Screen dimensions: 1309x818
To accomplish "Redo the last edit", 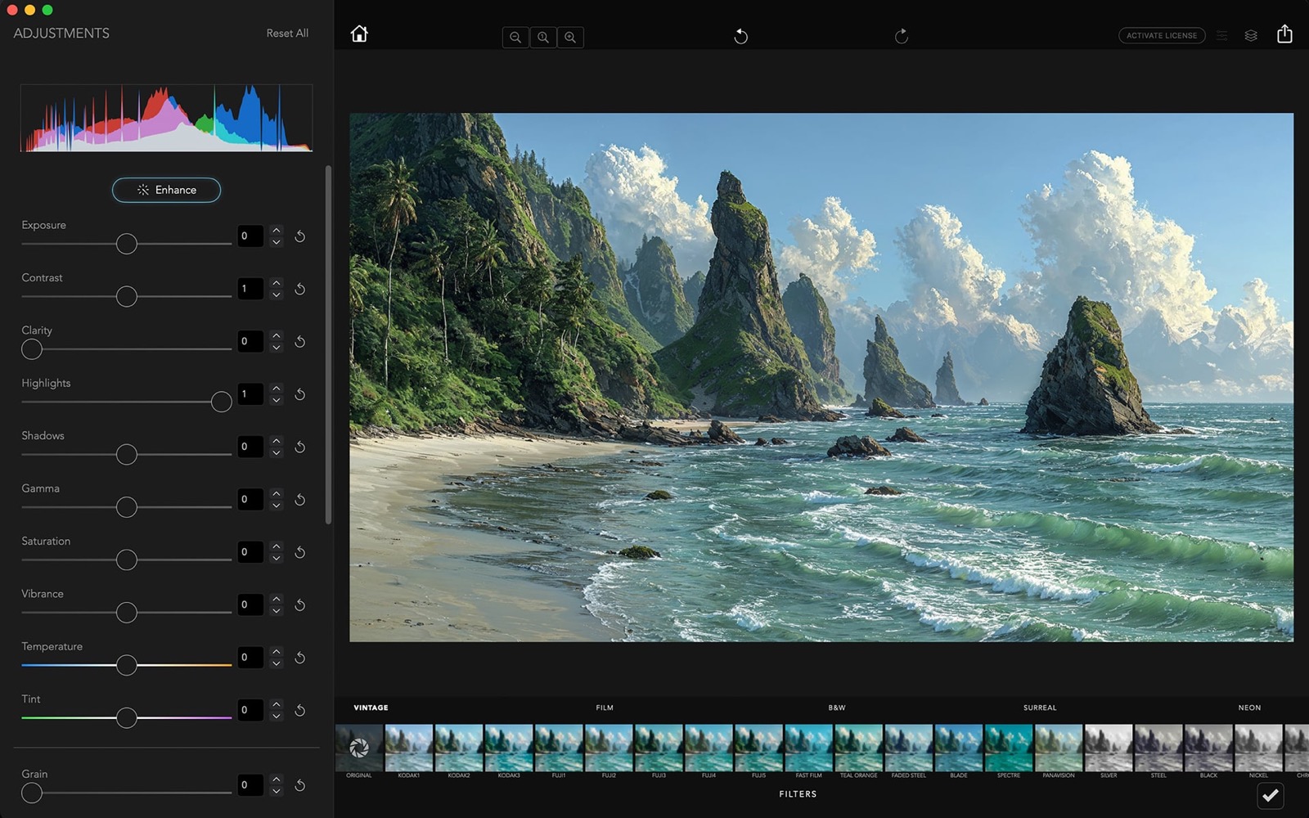I will tap(902, 36).
